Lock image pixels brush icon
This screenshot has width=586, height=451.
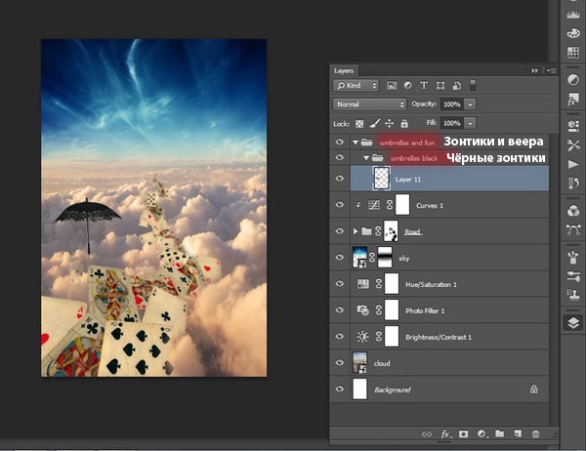pyautogui.click(x=374, y=123)
